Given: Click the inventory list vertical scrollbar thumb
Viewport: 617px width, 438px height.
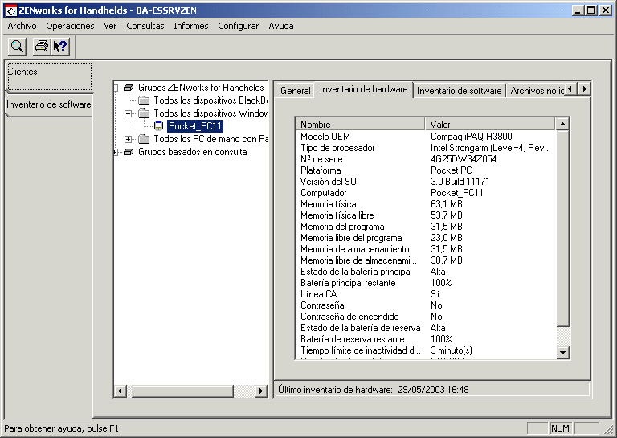Looking at the screenshot, I should pyautogui.click(x=562, y=228).
